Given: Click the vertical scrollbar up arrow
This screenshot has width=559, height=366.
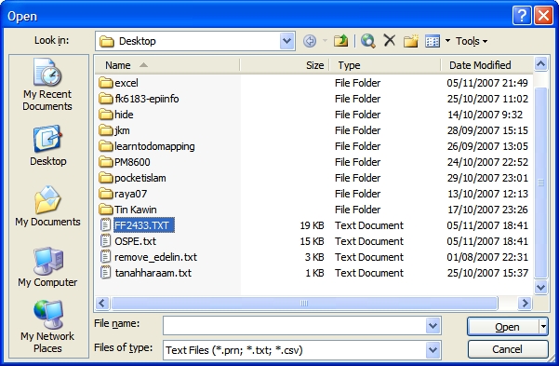Looking at the screenshot, I should click(540, 64).
